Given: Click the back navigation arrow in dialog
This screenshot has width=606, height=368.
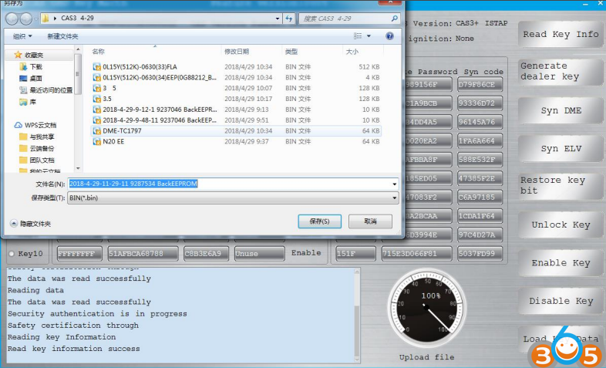Looking at the screenshot, I should click(12, 18).
